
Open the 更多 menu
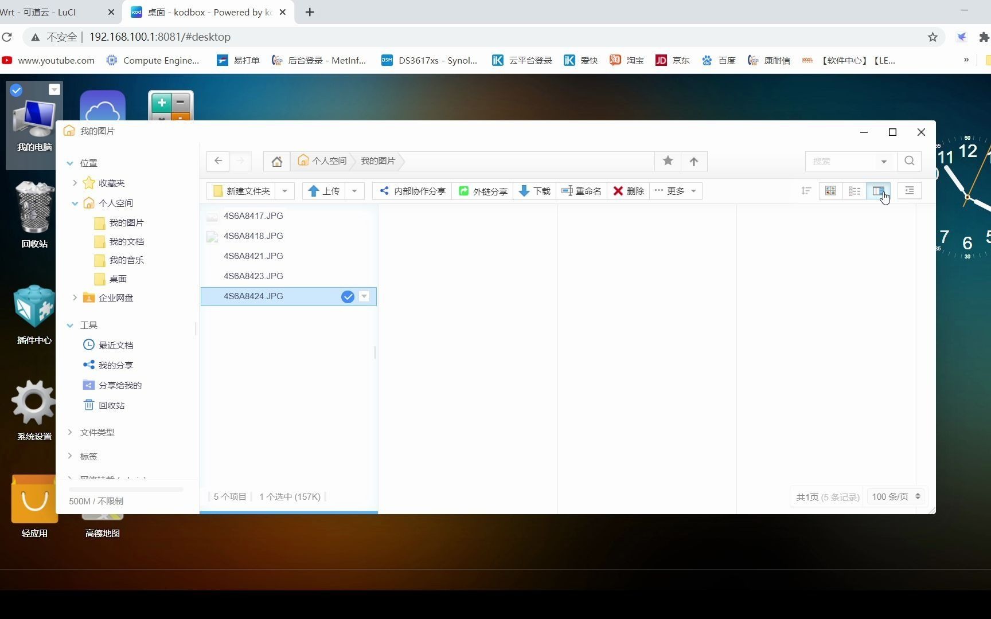(x=676, y=191)
